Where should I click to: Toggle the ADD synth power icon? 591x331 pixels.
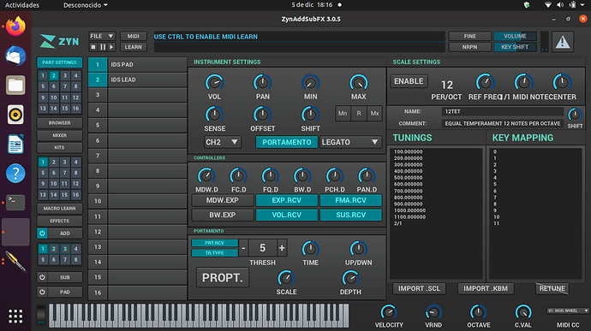click(x=42, y=233)
